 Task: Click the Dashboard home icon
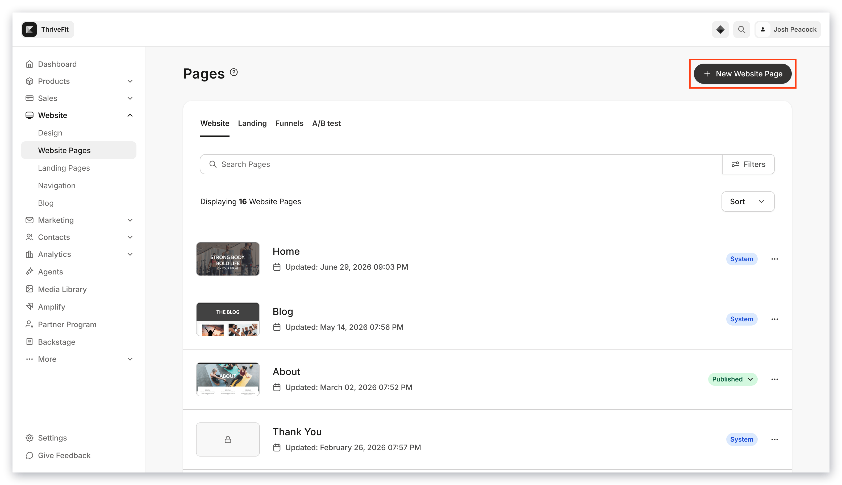[x=29, y=64]
